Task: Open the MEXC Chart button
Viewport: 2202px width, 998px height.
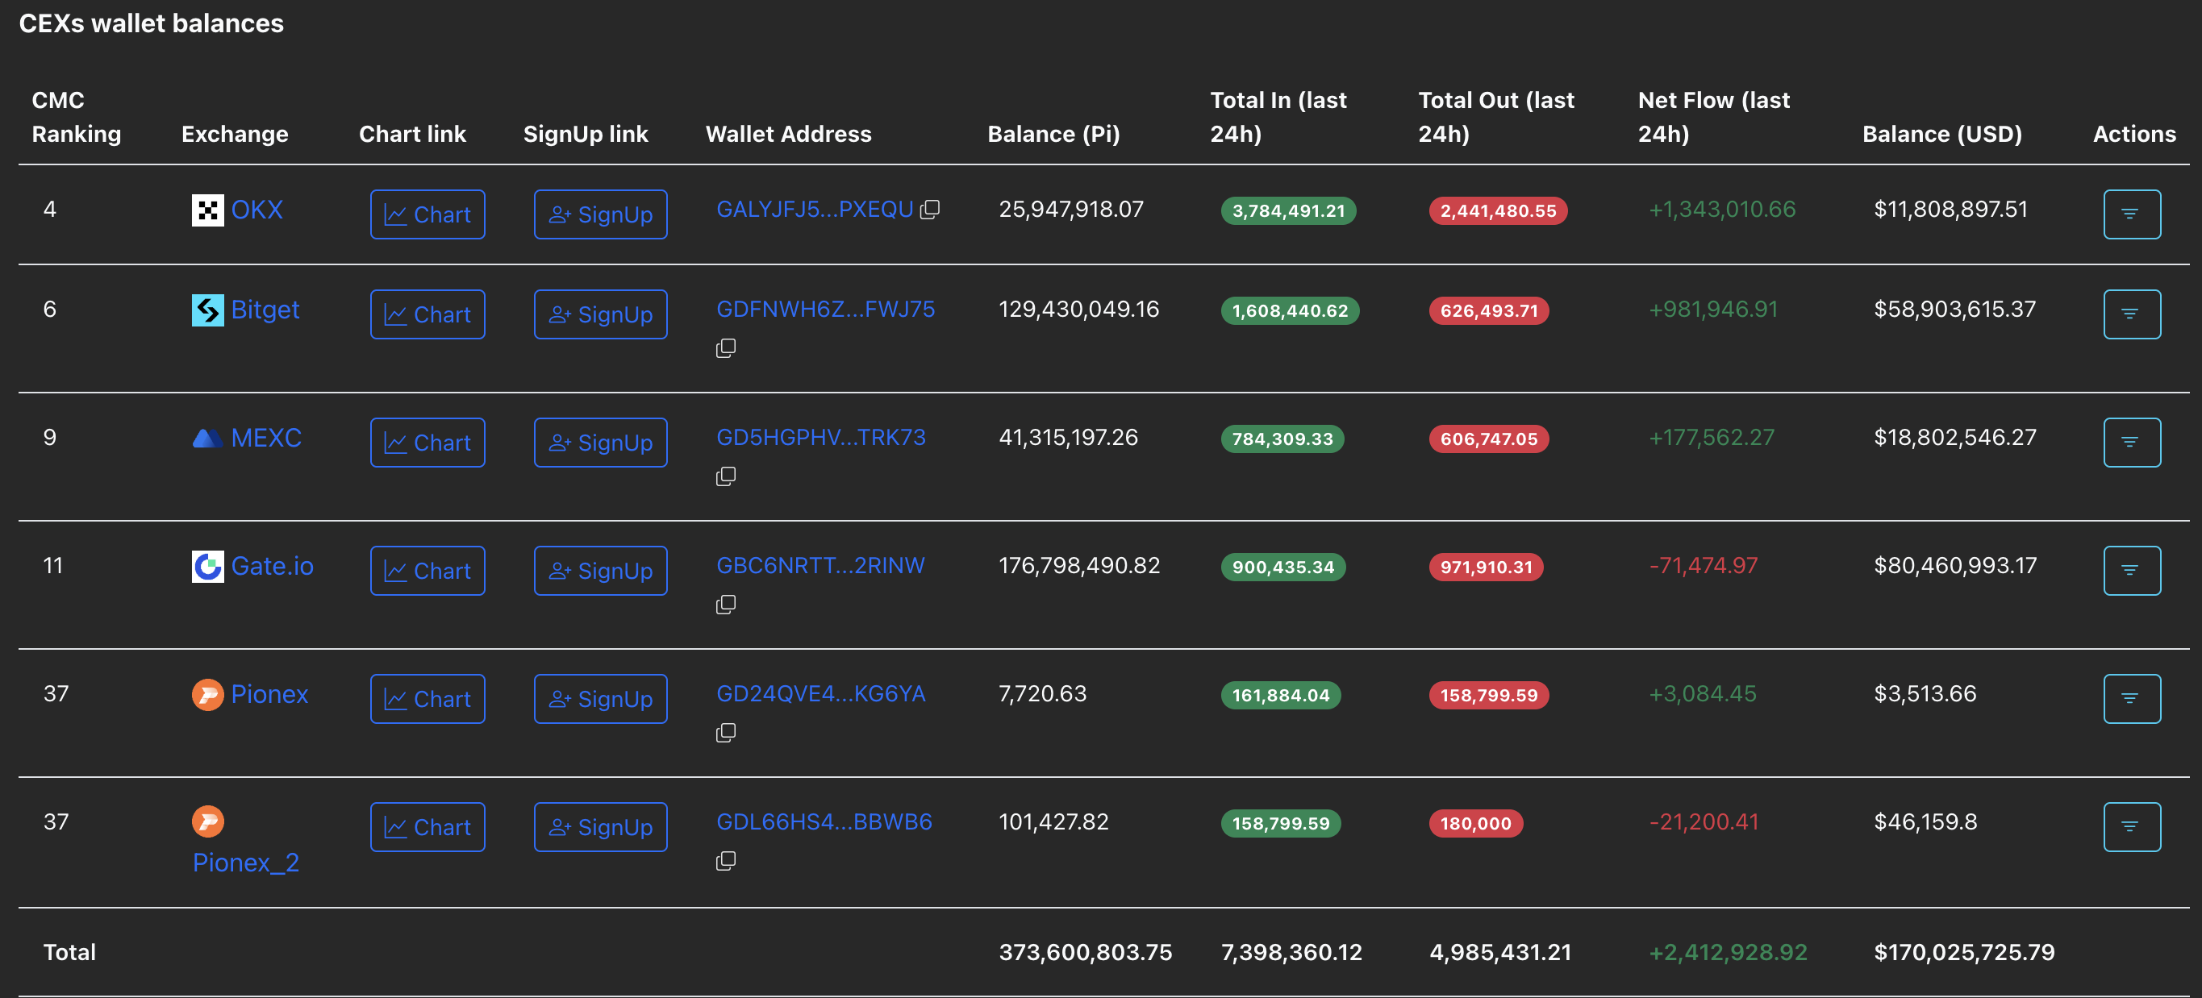Action: click(427, 442)
